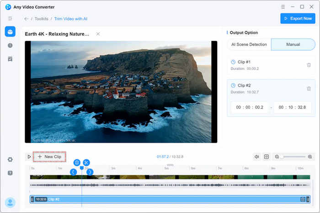This screenshot has height=213, width=320.
Task: Click the 5m mark on timeline ruler
Action: coord(166,168)
